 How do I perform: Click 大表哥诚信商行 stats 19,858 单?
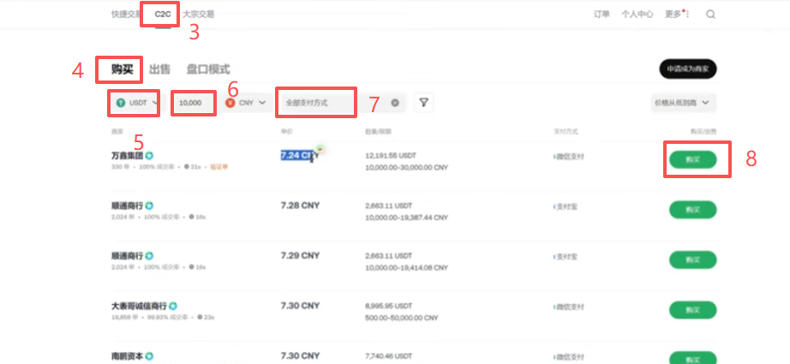coord(123,318)
